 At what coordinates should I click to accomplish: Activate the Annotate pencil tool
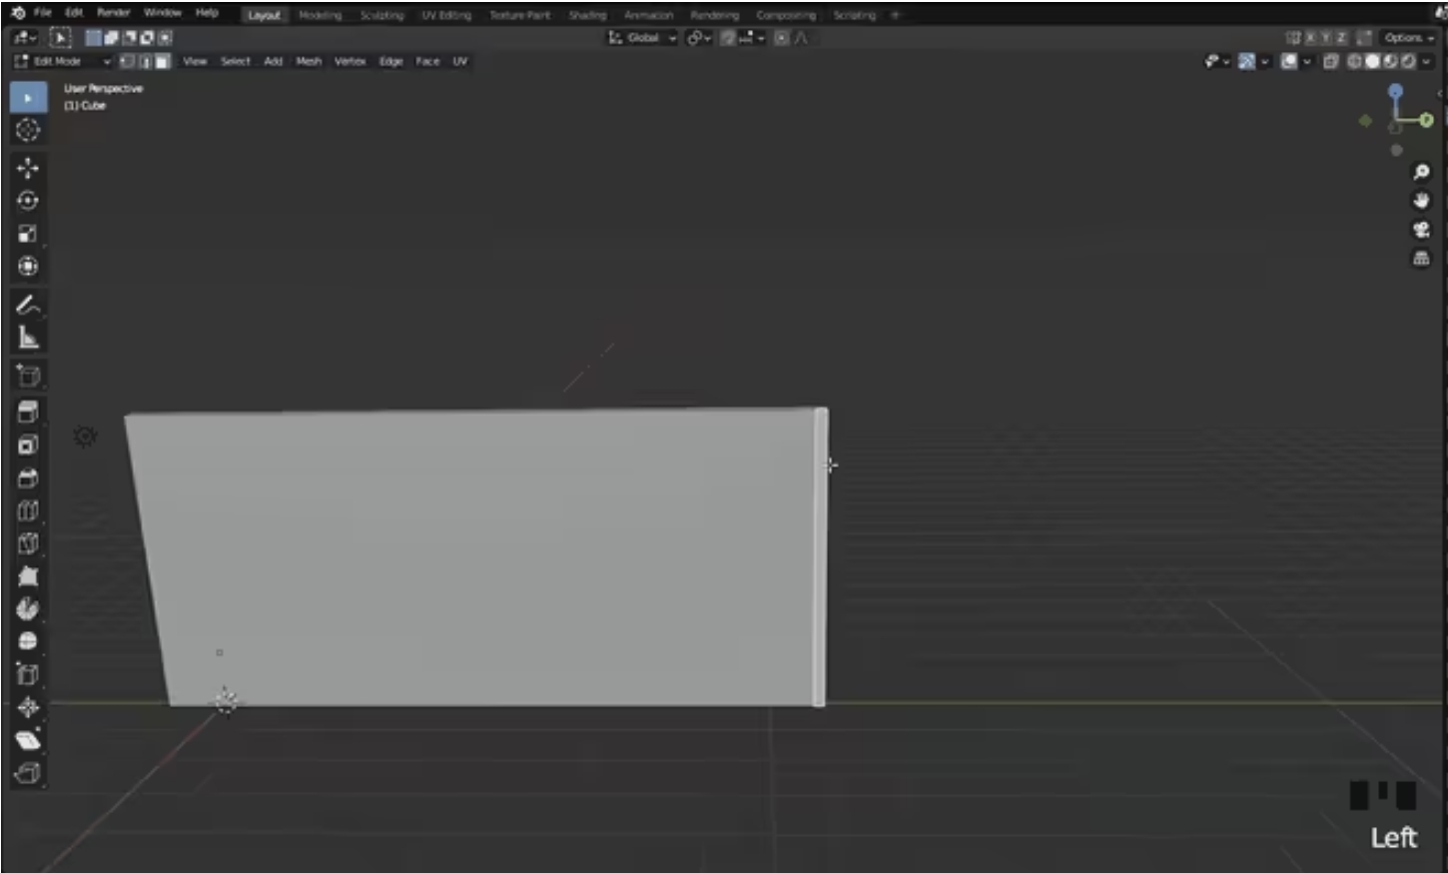tap(28, 305)
